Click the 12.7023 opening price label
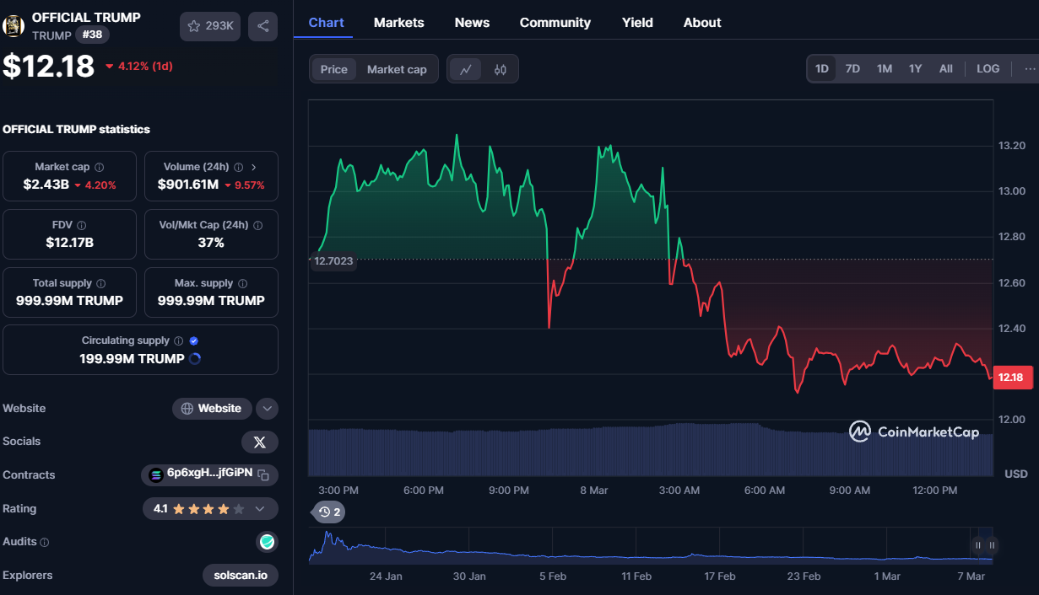1039x595 pixels. coord(333,261)
